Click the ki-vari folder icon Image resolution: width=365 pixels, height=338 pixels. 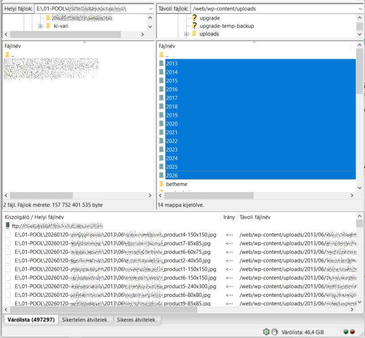pos(48,26)
